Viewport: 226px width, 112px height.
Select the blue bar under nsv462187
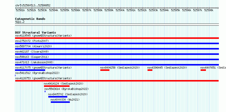tap(117, 54)
